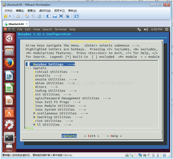Click the Ubuntu sound volume indicator
This screenshot has width=173, height=159.
coord(146,29)
